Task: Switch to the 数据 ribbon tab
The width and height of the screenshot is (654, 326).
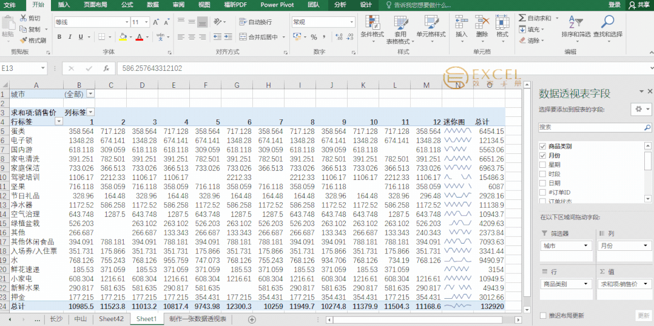Action: 153,5
